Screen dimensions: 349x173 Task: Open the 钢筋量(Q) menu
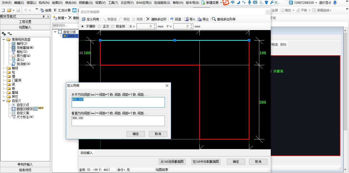(x=86, y=3)
